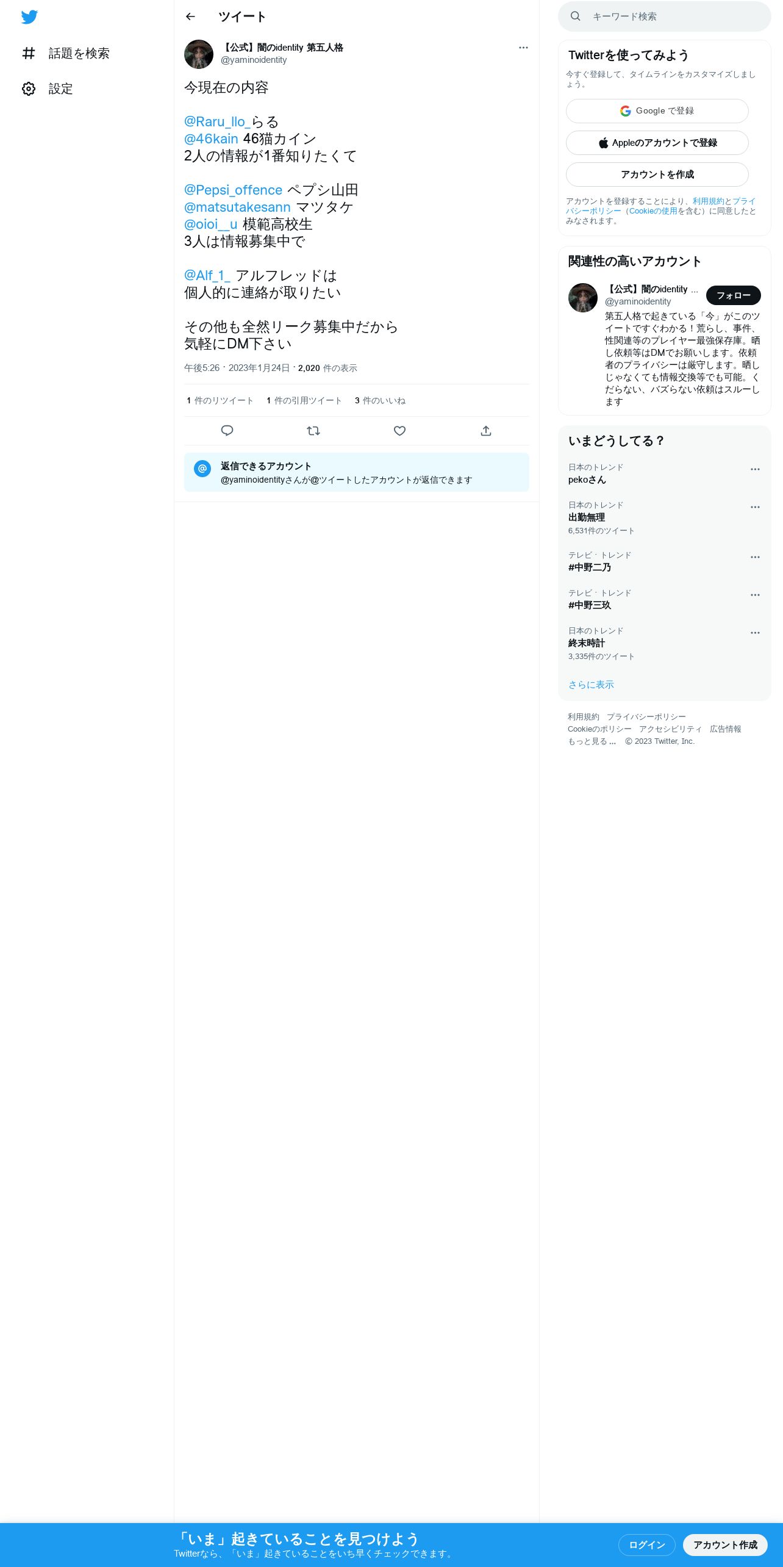The height and width of the screenshot is (1567, 783).
Task: Click the reply speech bubble icon
Action: tap(227, 431)
